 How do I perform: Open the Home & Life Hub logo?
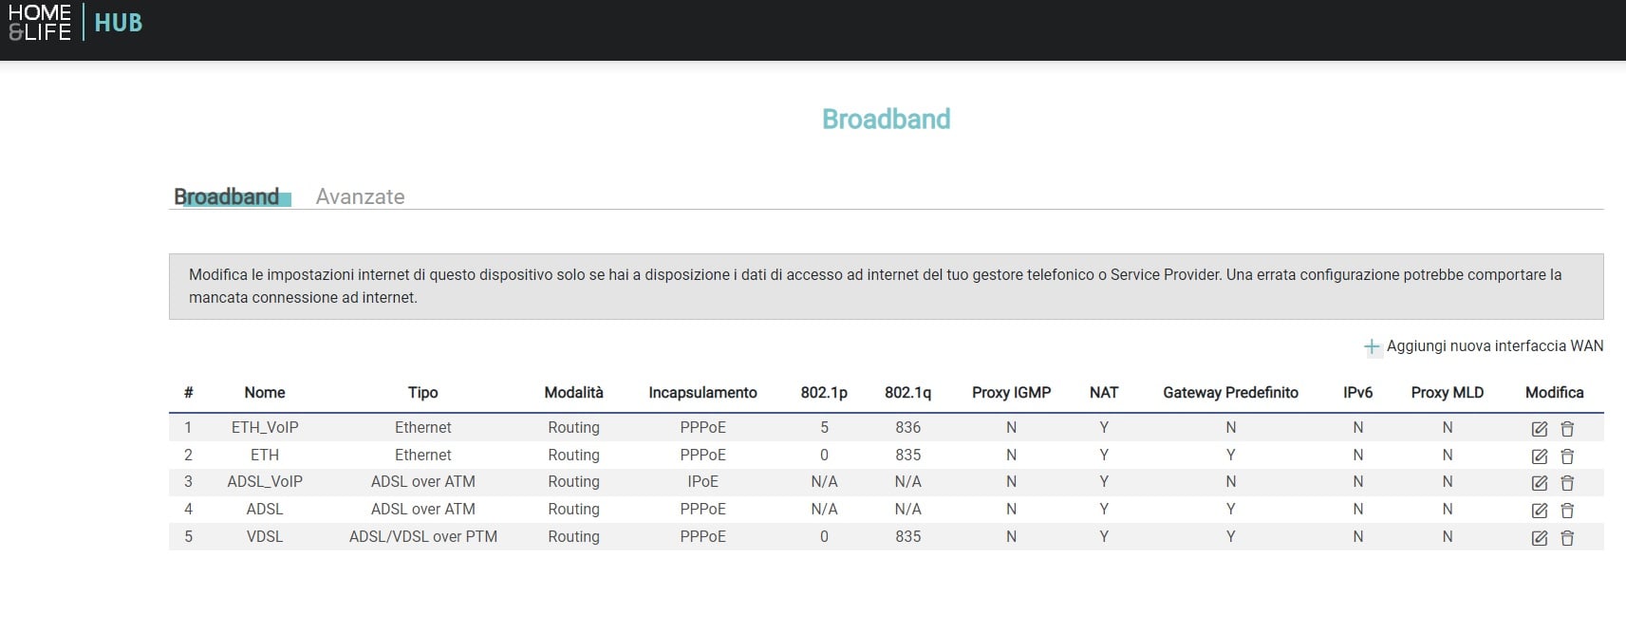(x=75, y=22)
